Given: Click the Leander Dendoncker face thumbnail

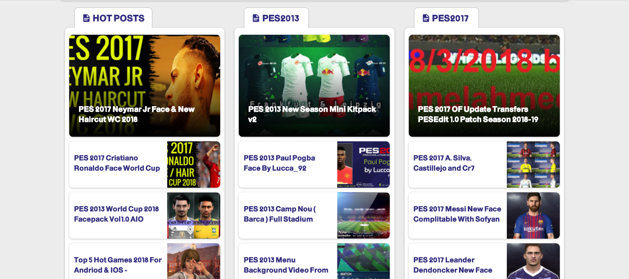Looking at the screenshot, I should (x=533, y=261).
